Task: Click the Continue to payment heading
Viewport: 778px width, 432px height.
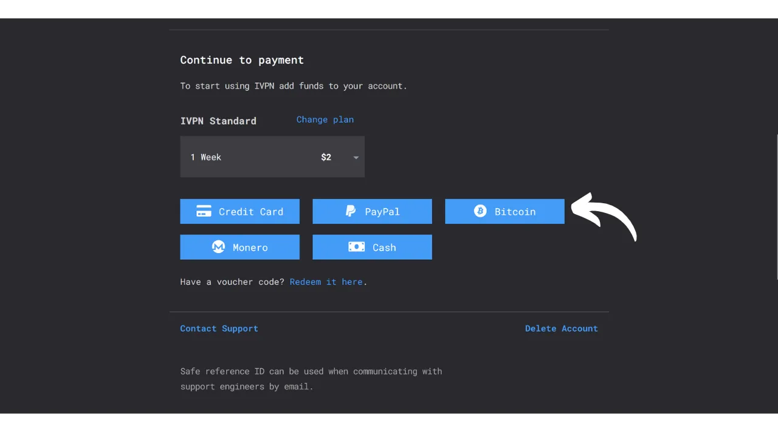Action: [x=242, y=60]
